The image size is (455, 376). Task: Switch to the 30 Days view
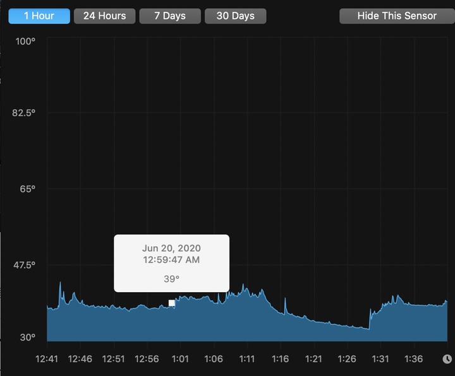click(x=235, y=16)
